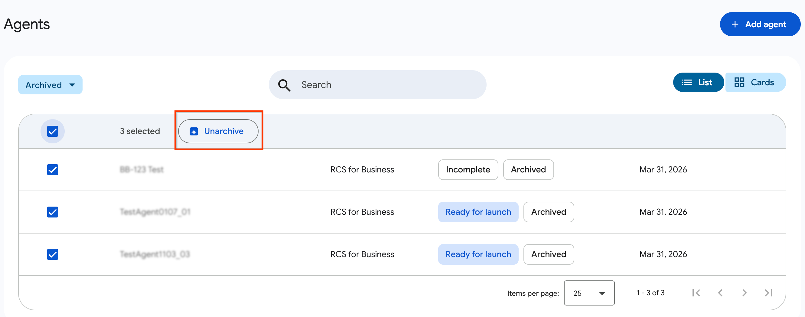Switch to Cards view icon
Image resolution: width=805 pixels, height=317 pixels.
click(740, 82)
